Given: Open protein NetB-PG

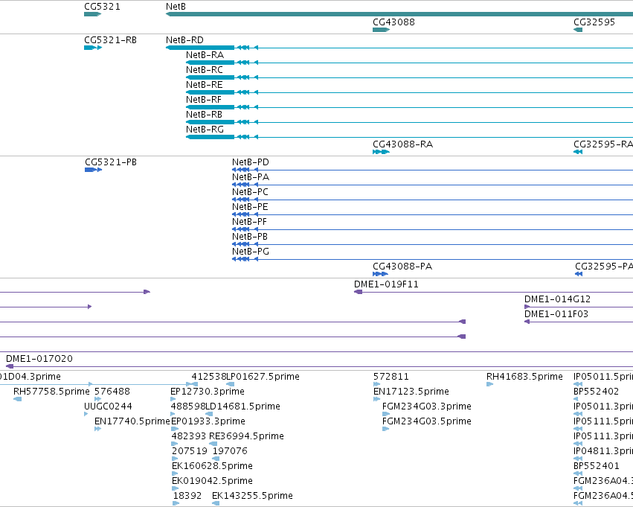Looking at the screenshot, I should click(x=250, y=252).
